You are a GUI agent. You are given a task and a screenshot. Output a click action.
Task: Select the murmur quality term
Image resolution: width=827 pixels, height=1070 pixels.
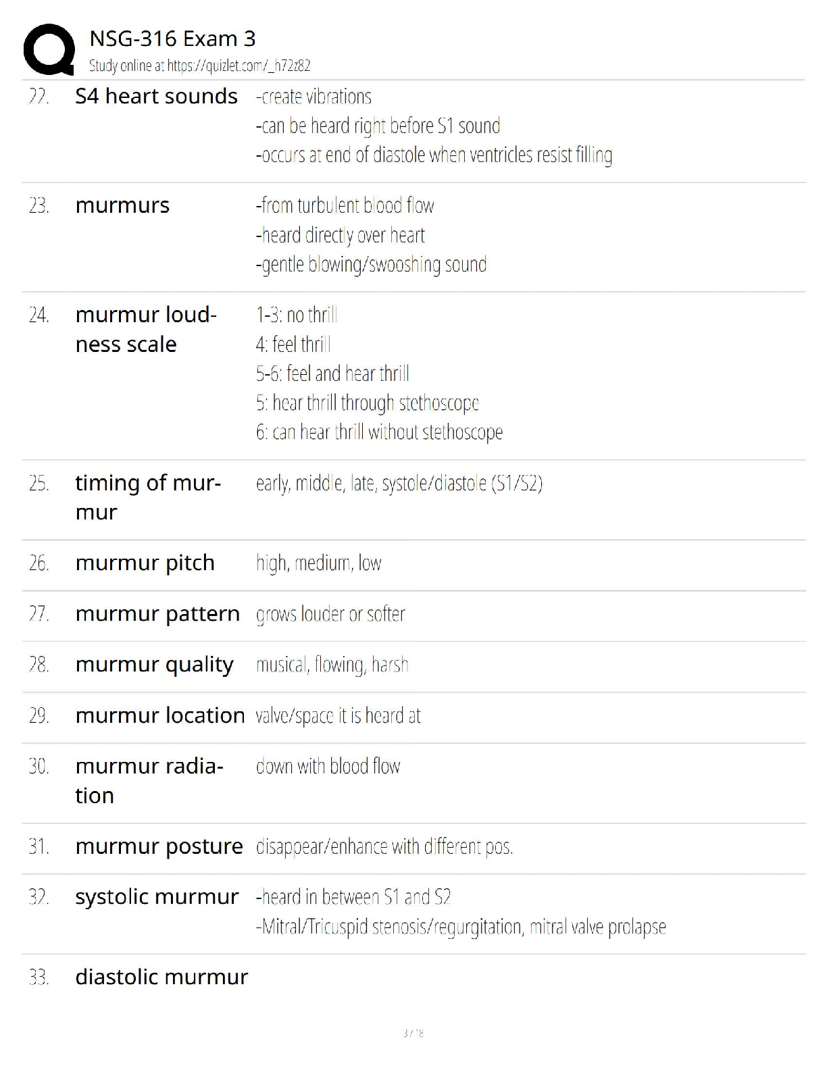point(154,665)
